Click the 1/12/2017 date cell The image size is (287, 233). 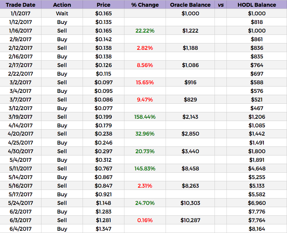(x=21, y=22)
